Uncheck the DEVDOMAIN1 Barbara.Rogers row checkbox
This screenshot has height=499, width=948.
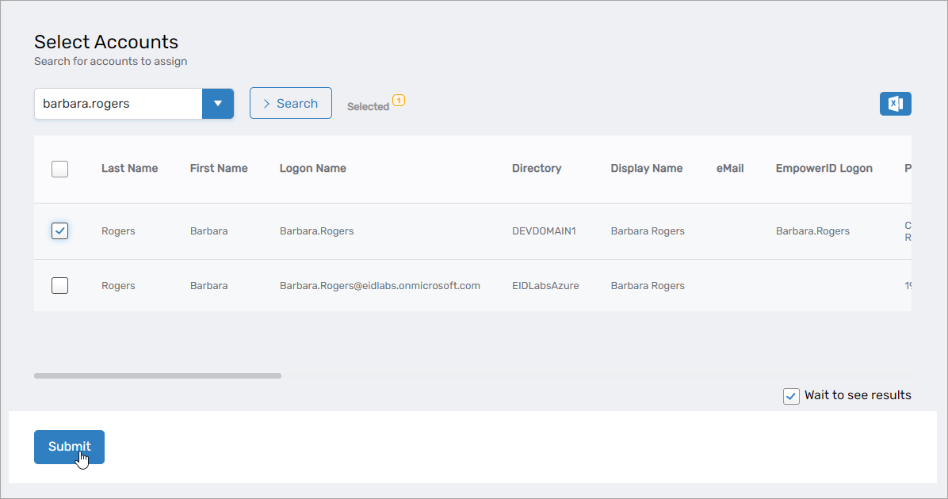click(59, 230)
